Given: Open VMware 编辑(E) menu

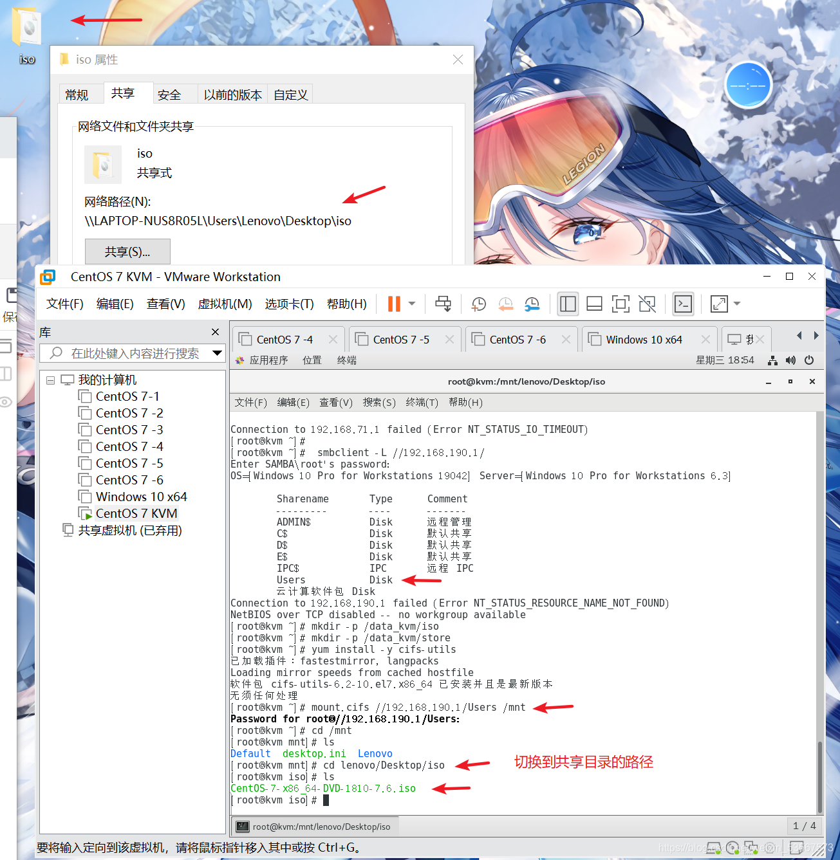Looking at the screenshot, I should coord(115,304).
